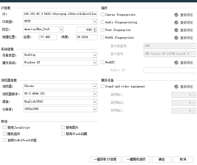The height and width of the screenshot is (165, 197).
Task: Click the 纬度 latitude field 39.0226
Action: click(x=87, y=37)
